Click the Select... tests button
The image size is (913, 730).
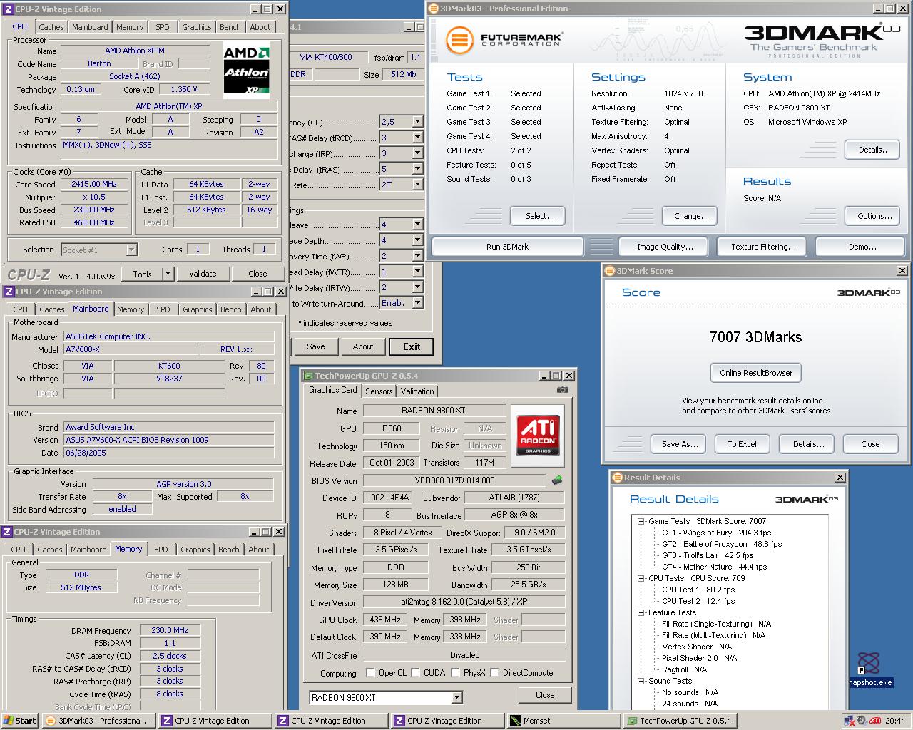click(x=538, y=216)
